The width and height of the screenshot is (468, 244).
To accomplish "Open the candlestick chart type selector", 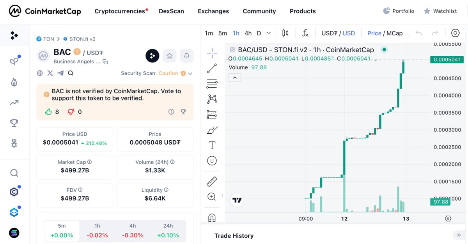I will pos(285,33).
